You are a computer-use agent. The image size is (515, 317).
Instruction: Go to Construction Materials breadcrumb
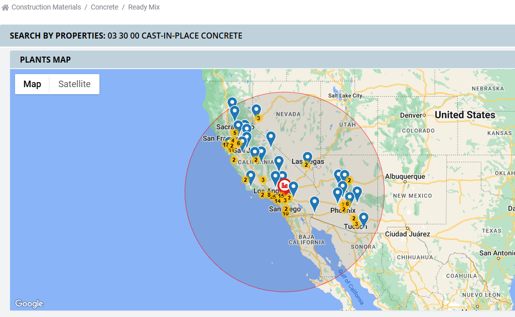pos(46,8)
